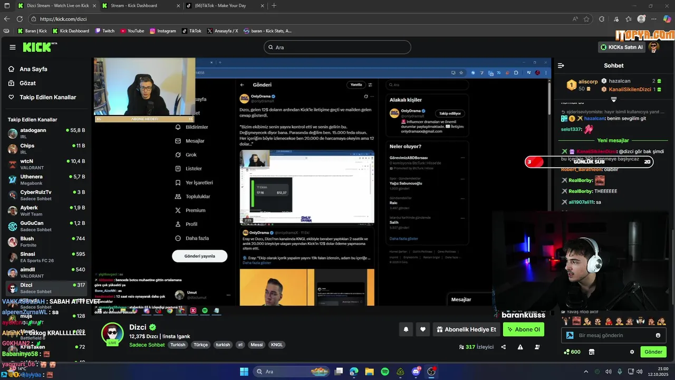
Task: Open atadogann channel from followed list
Action: click(x=46, y=133)
